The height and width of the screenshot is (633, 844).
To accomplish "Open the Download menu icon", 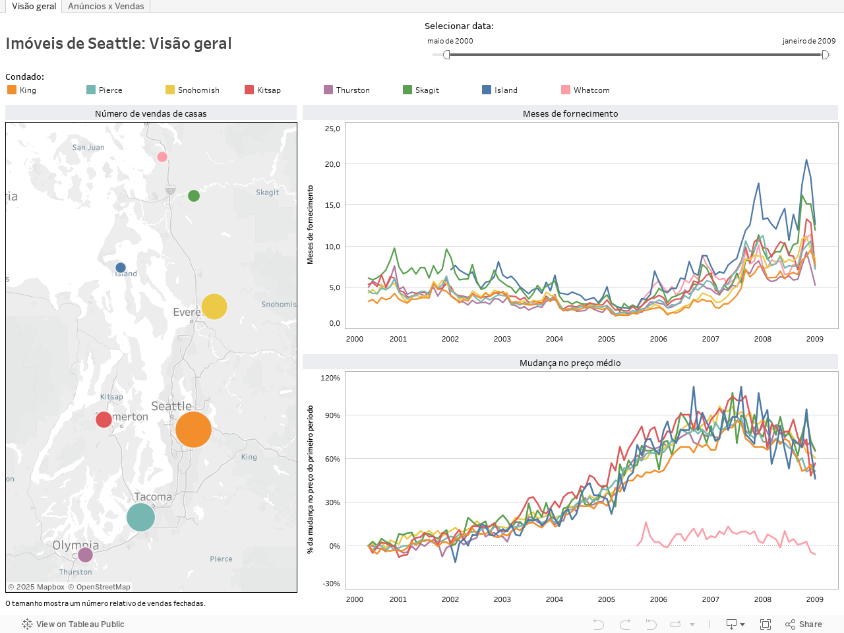I will click(735, 624).
